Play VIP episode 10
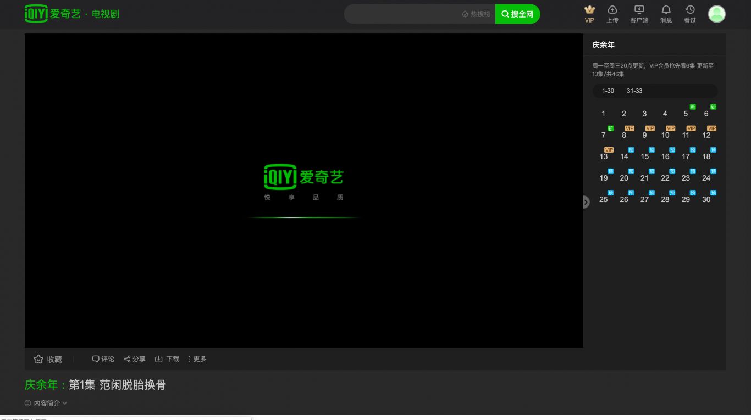 [x=665, y=135]
